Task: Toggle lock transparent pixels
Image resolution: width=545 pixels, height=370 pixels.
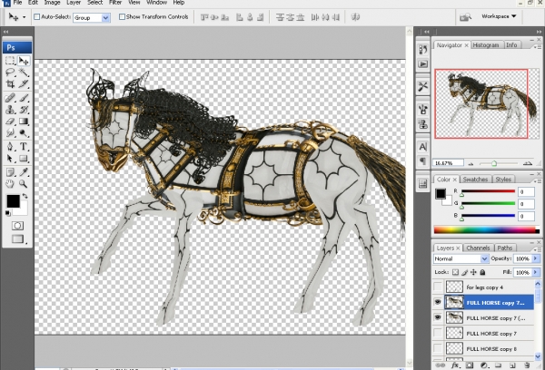Action: coord(455,272)
